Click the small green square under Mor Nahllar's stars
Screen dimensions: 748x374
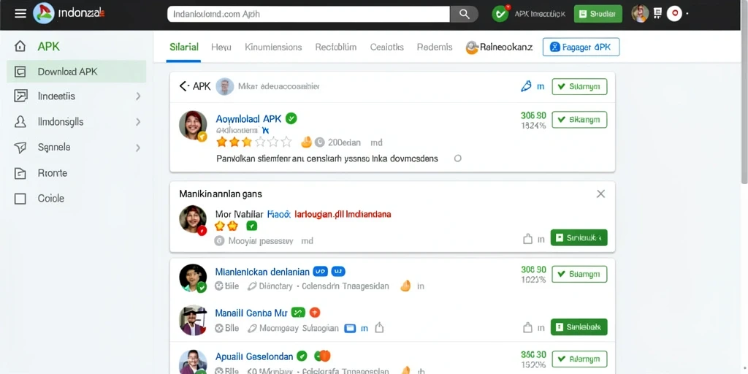(251, 226)
